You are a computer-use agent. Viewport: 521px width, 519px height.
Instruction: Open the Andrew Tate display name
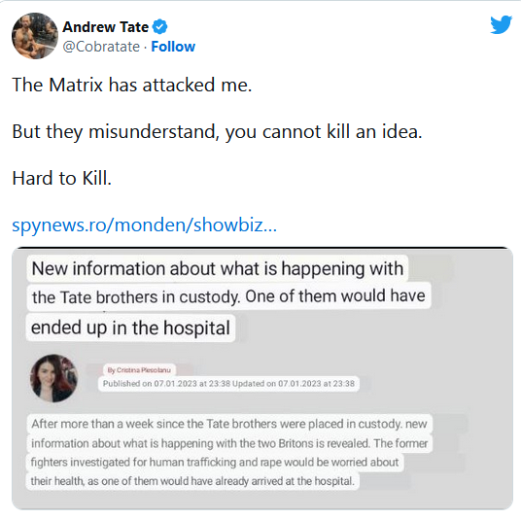coord(105,27)
